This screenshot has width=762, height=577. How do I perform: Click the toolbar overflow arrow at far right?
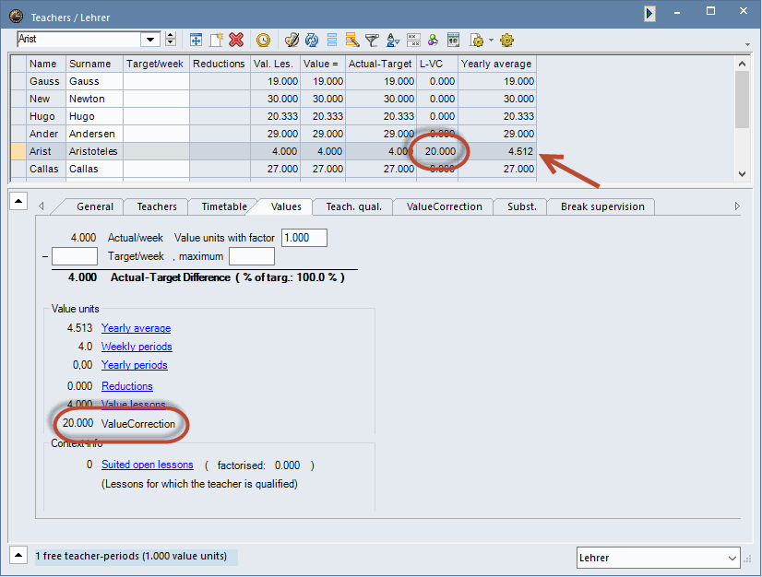coord(747,44)
